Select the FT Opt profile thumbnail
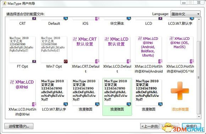The width and height of the screenshot is (206, 134). tap(22, 50)
